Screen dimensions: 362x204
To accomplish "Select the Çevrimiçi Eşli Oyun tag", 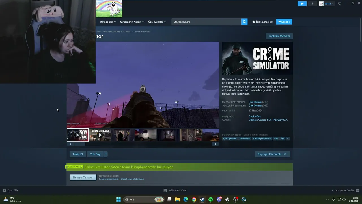I will 262,139.
